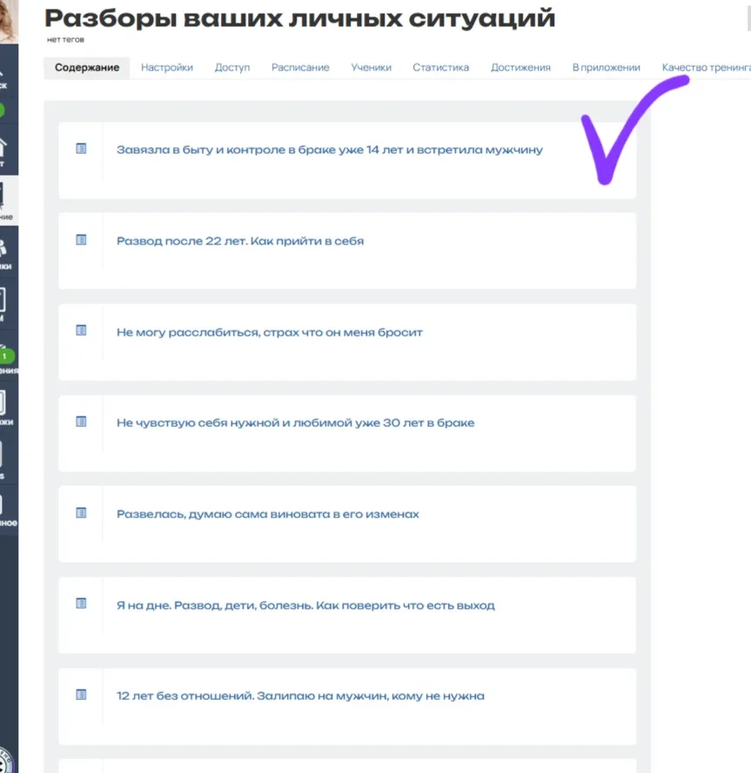This screenshot has height=773, width=751.
Task: Open sidebar item with green 1 badge
Action: (8, 358)
